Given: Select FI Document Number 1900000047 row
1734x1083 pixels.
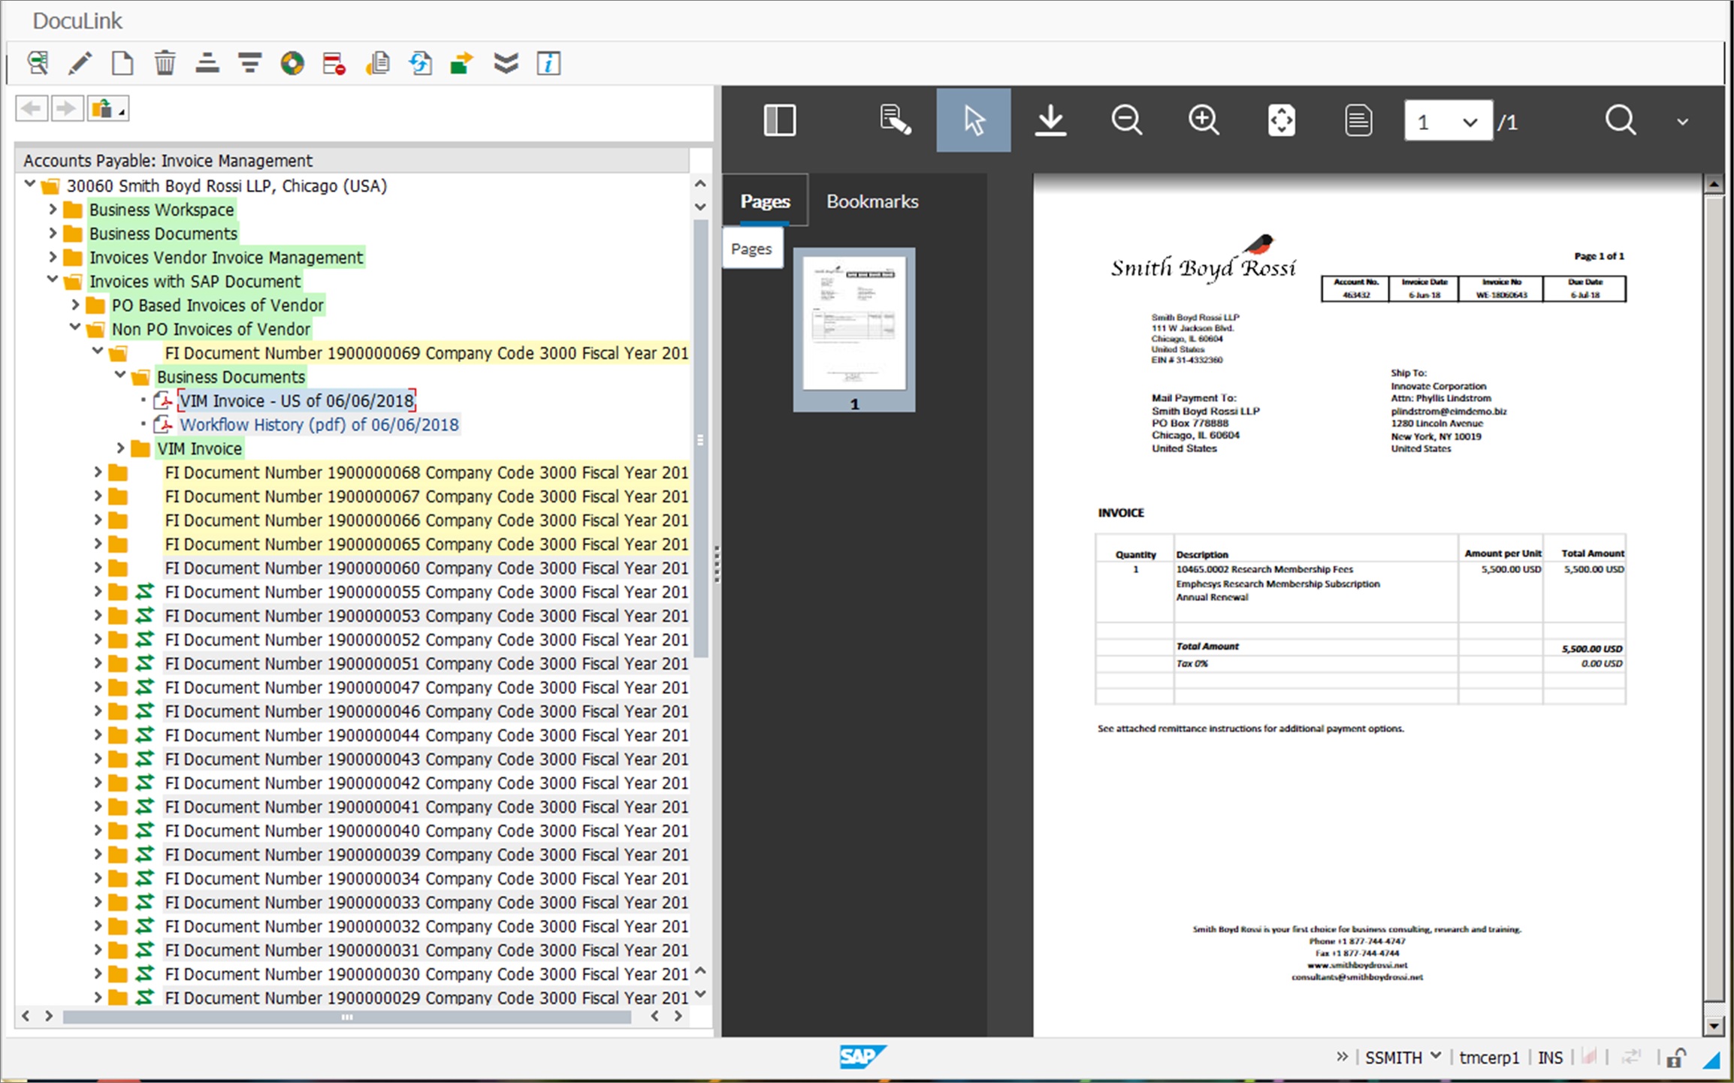Looking at the screenshot, I should tap(426, 687).
